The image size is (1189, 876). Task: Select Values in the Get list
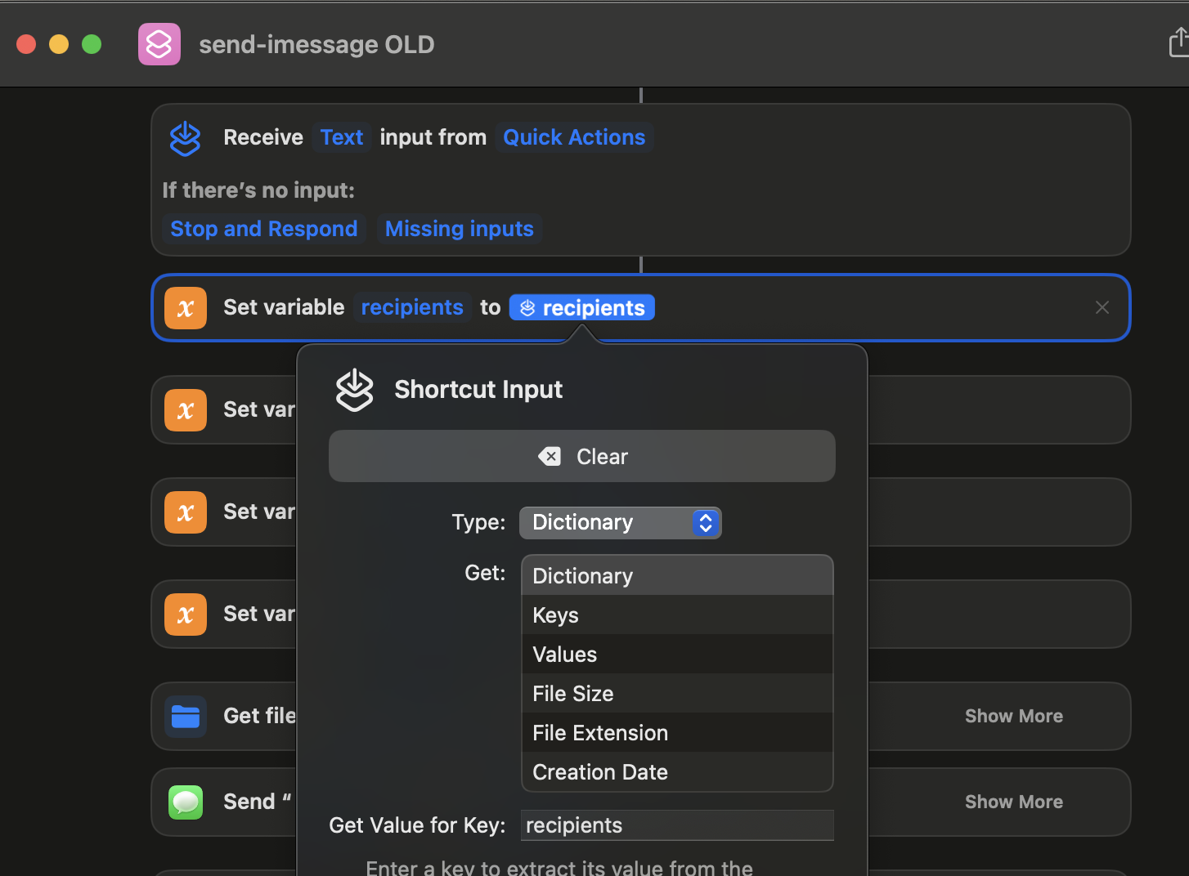click(x=564, y=655)
